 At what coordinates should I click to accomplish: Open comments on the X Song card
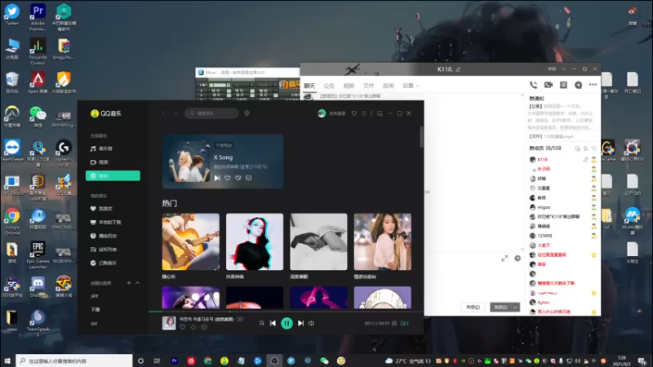pyautogui.click(x=249, y=178)
